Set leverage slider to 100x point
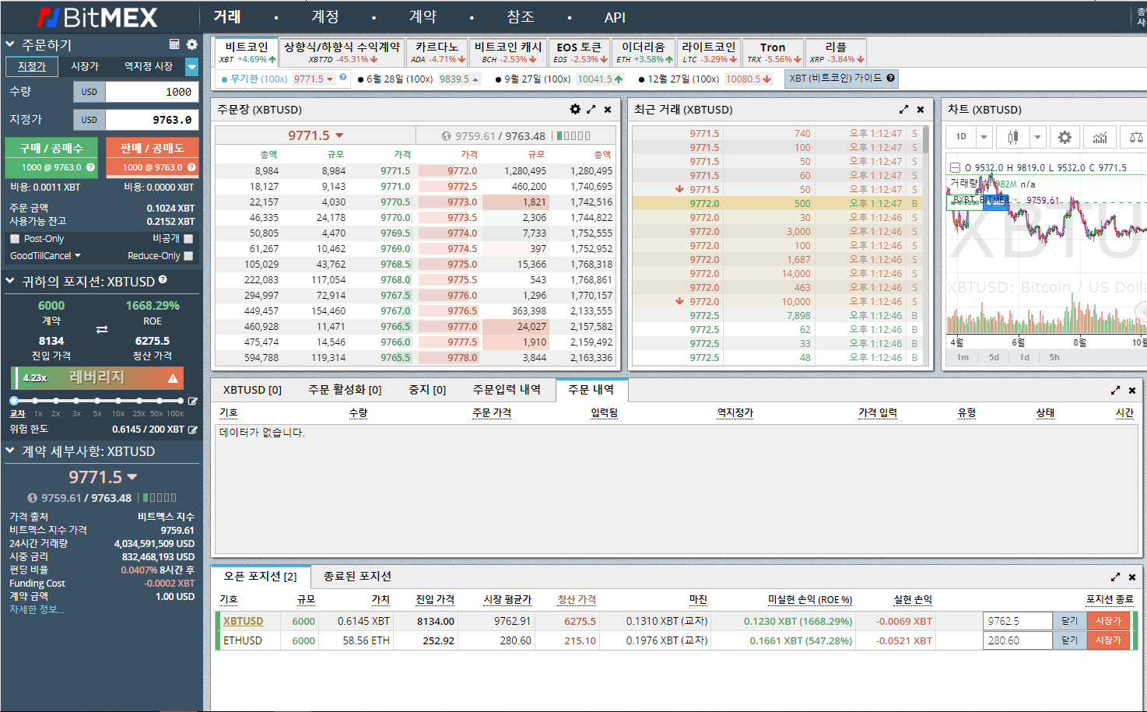This screenshot has height=712, width=1147. pos(180,401)
